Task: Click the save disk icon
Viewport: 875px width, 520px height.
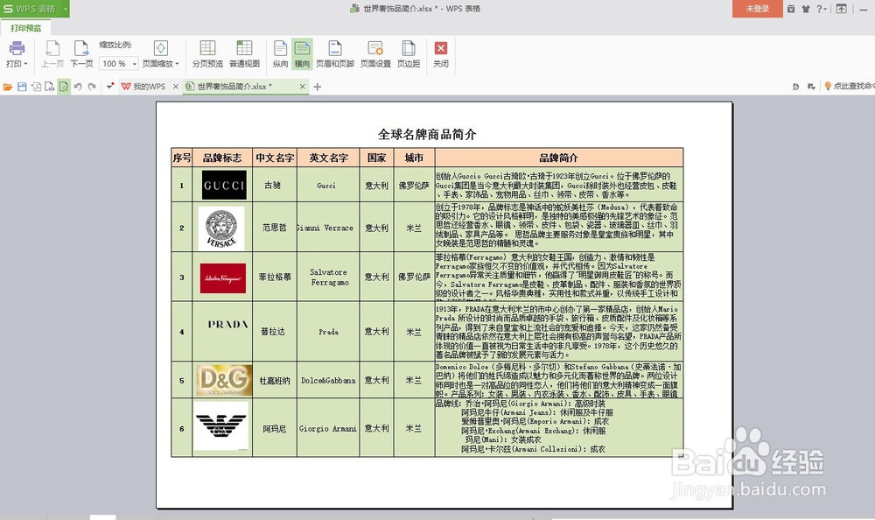Action: tap(23, 87)
